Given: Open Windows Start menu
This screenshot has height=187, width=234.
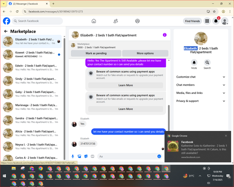Looking at the screenshot, I should point(4,176).
